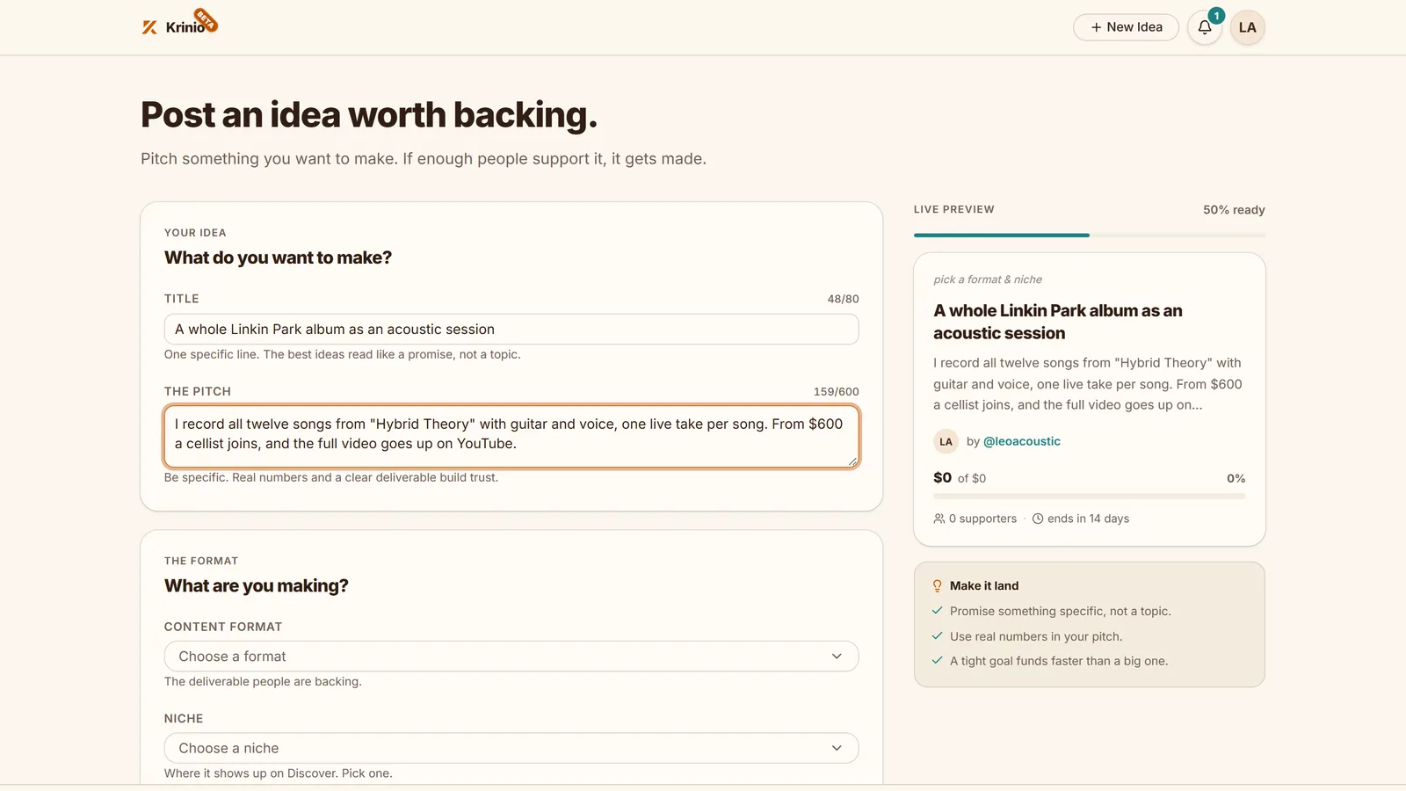The height and width of the screenshot is (791, 1406).
Task: Focus the Title input field
Action: click(511, 330)
